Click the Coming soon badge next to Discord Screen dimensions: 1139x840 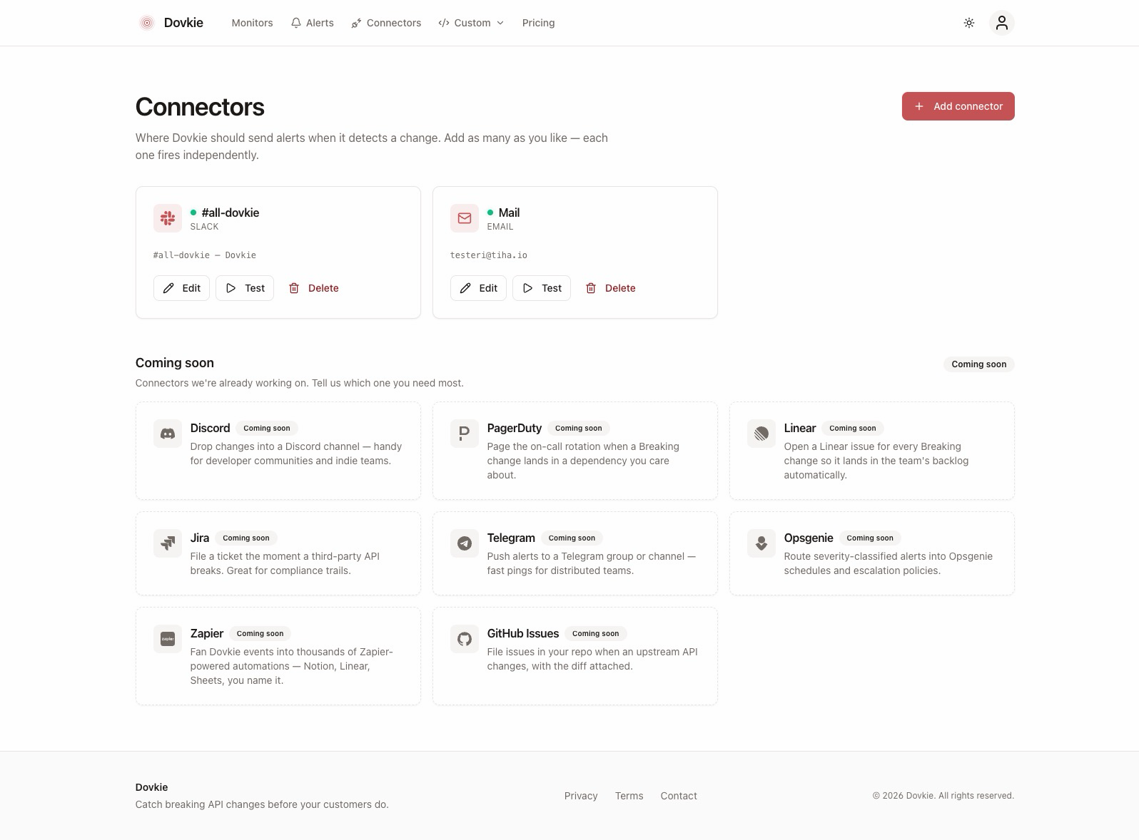(x=267, y=429)
